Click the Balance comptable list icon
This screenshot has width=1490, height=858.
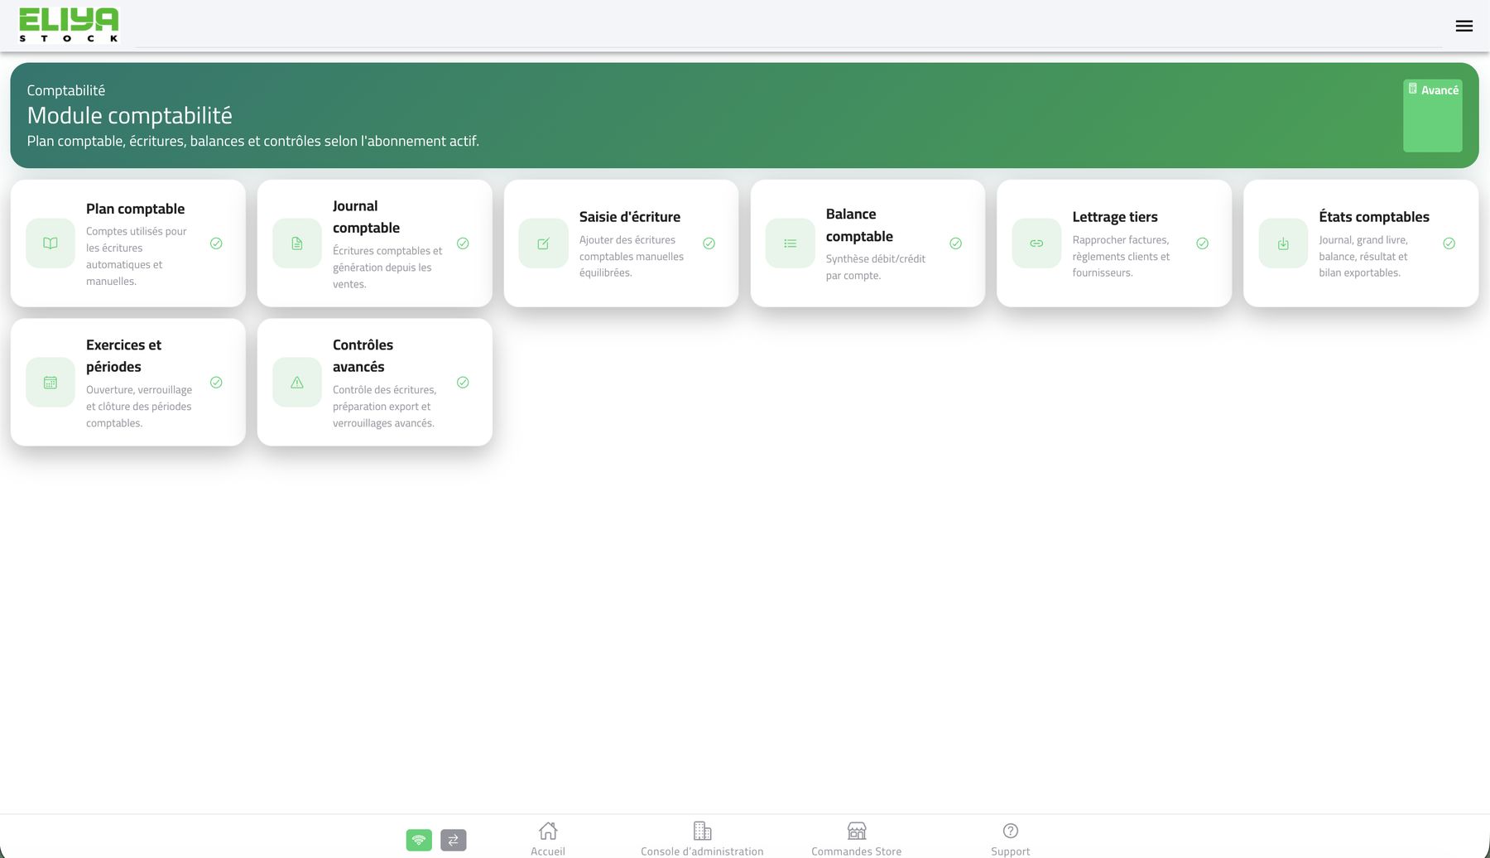[790, 243]
